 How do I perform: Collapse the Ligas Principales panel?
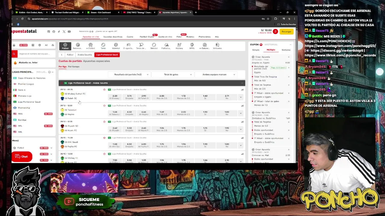52,72
